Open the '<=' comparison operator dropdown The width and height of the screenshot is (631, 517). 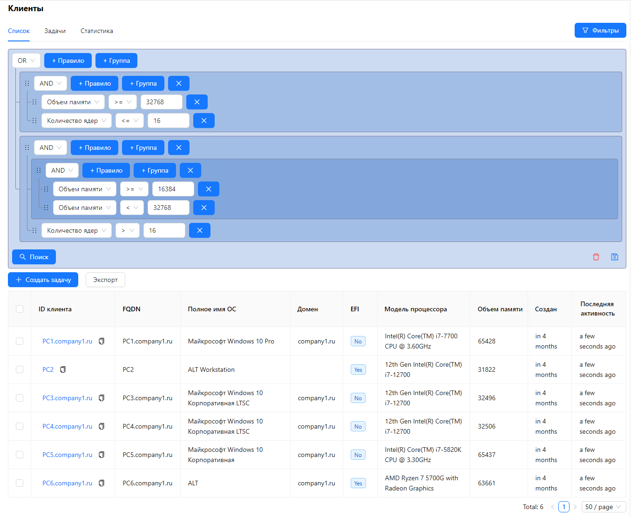tap(129, 121)
